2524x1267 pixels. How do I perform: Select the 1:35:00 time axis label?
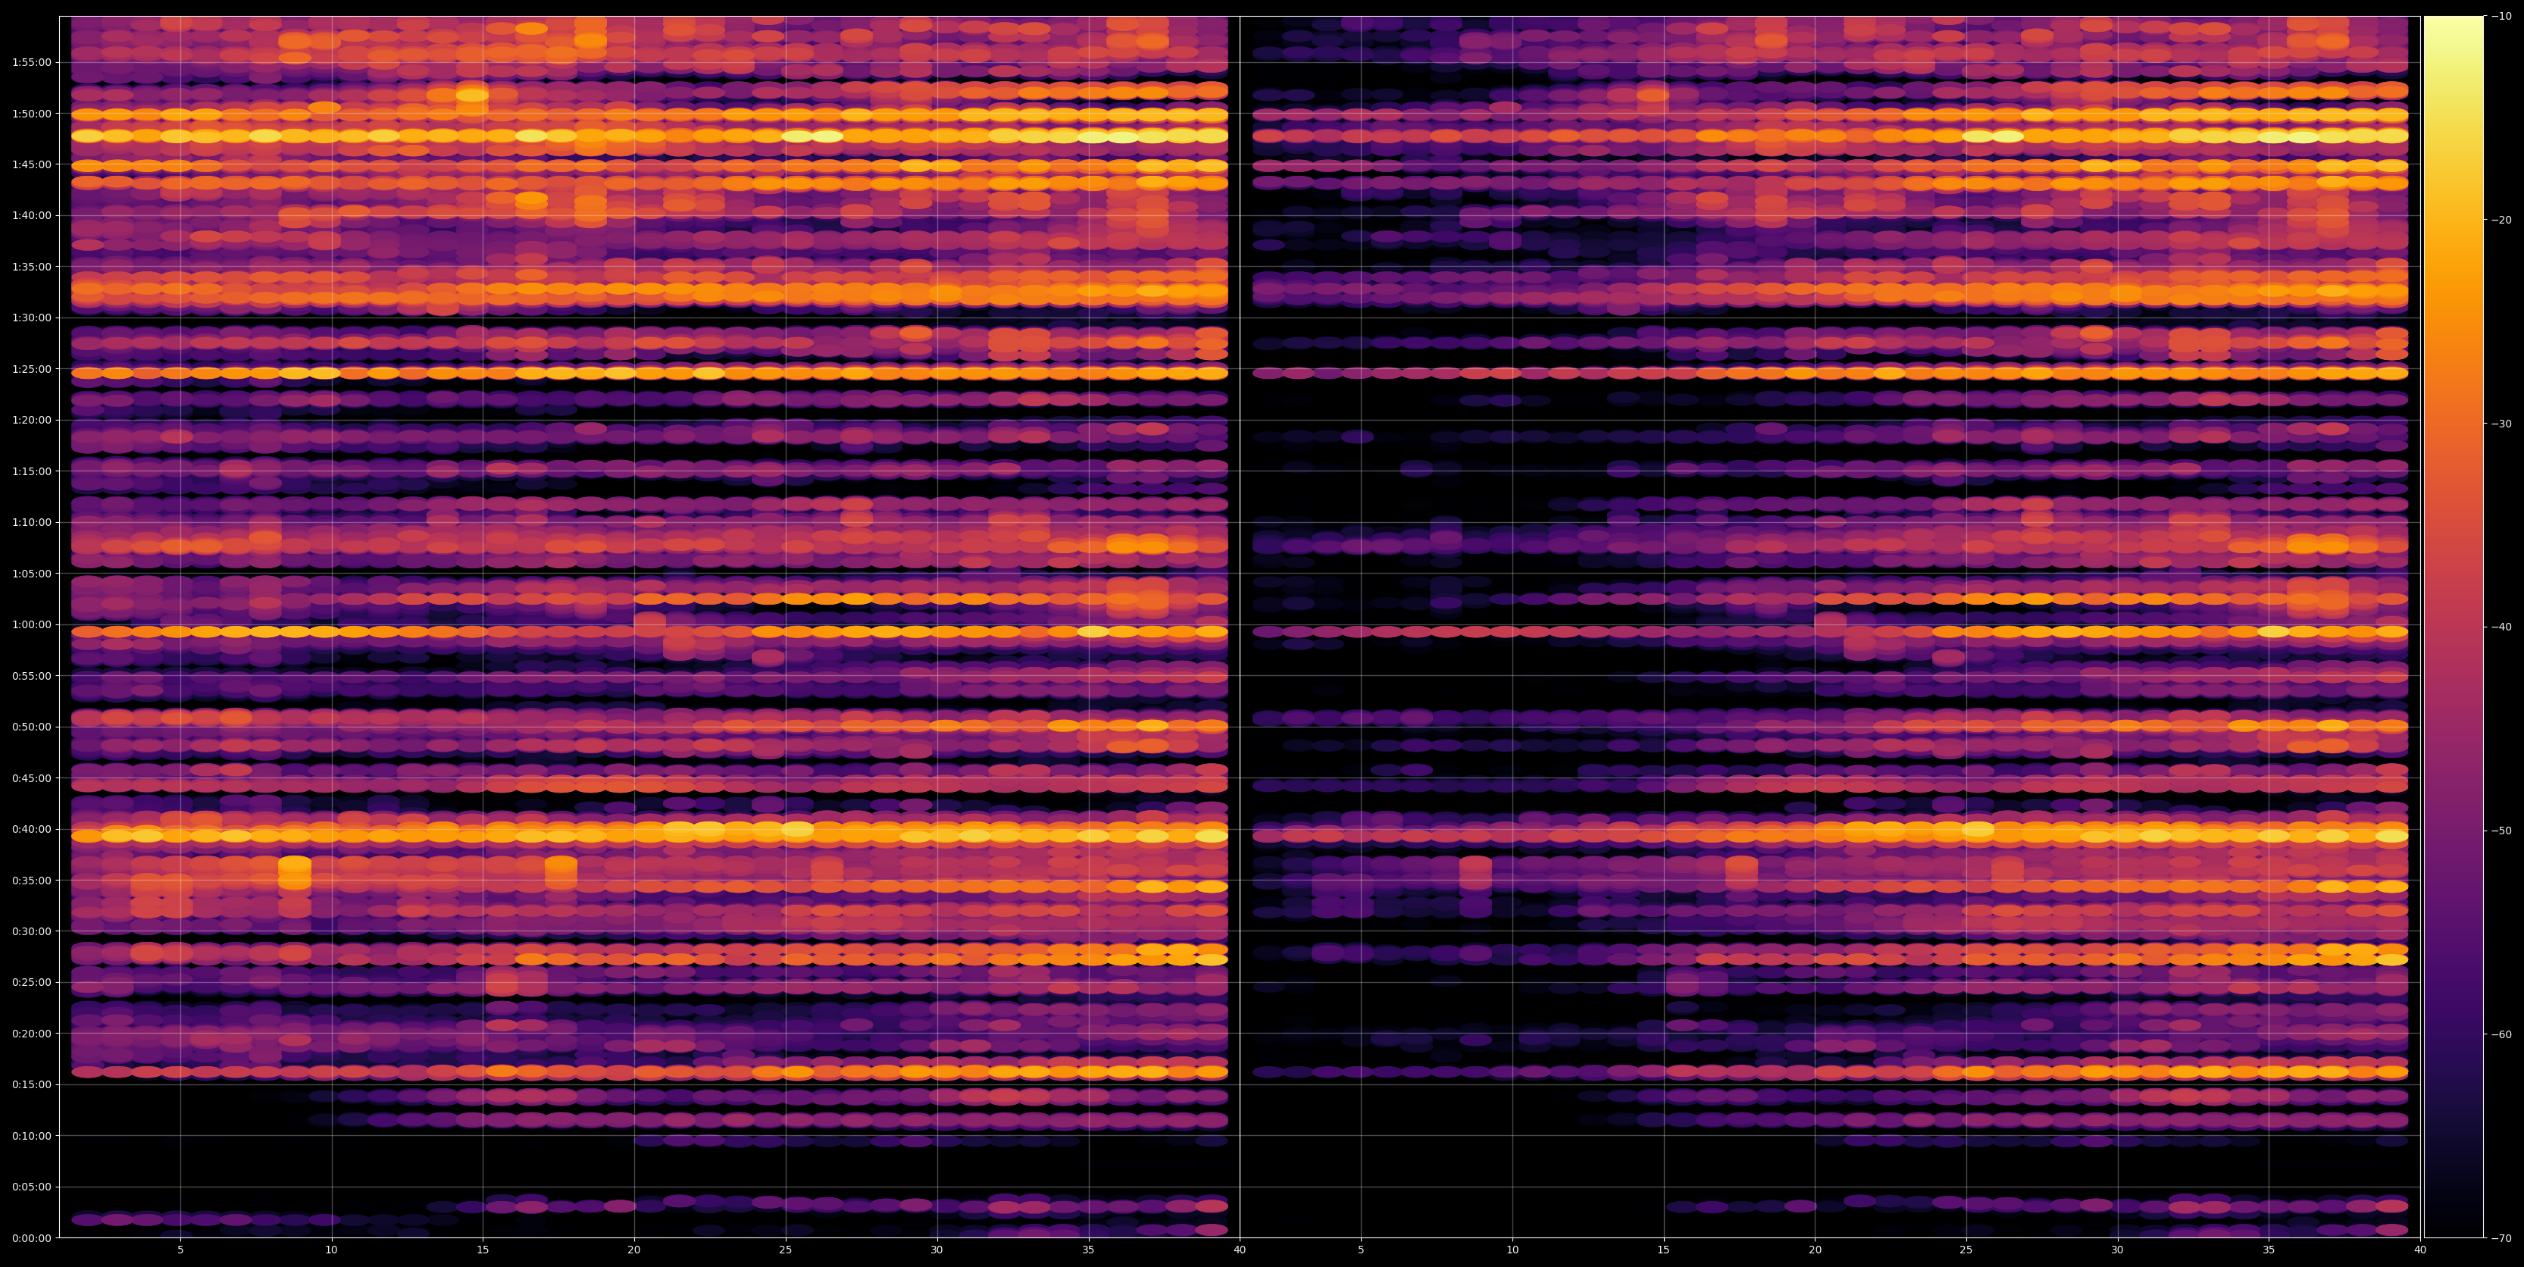coord(31,267)
